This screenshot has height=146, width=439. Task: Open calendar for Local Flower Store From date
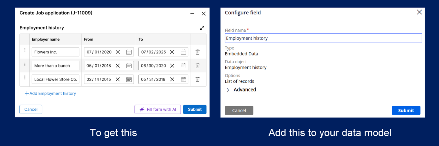(x=129, y=79)
